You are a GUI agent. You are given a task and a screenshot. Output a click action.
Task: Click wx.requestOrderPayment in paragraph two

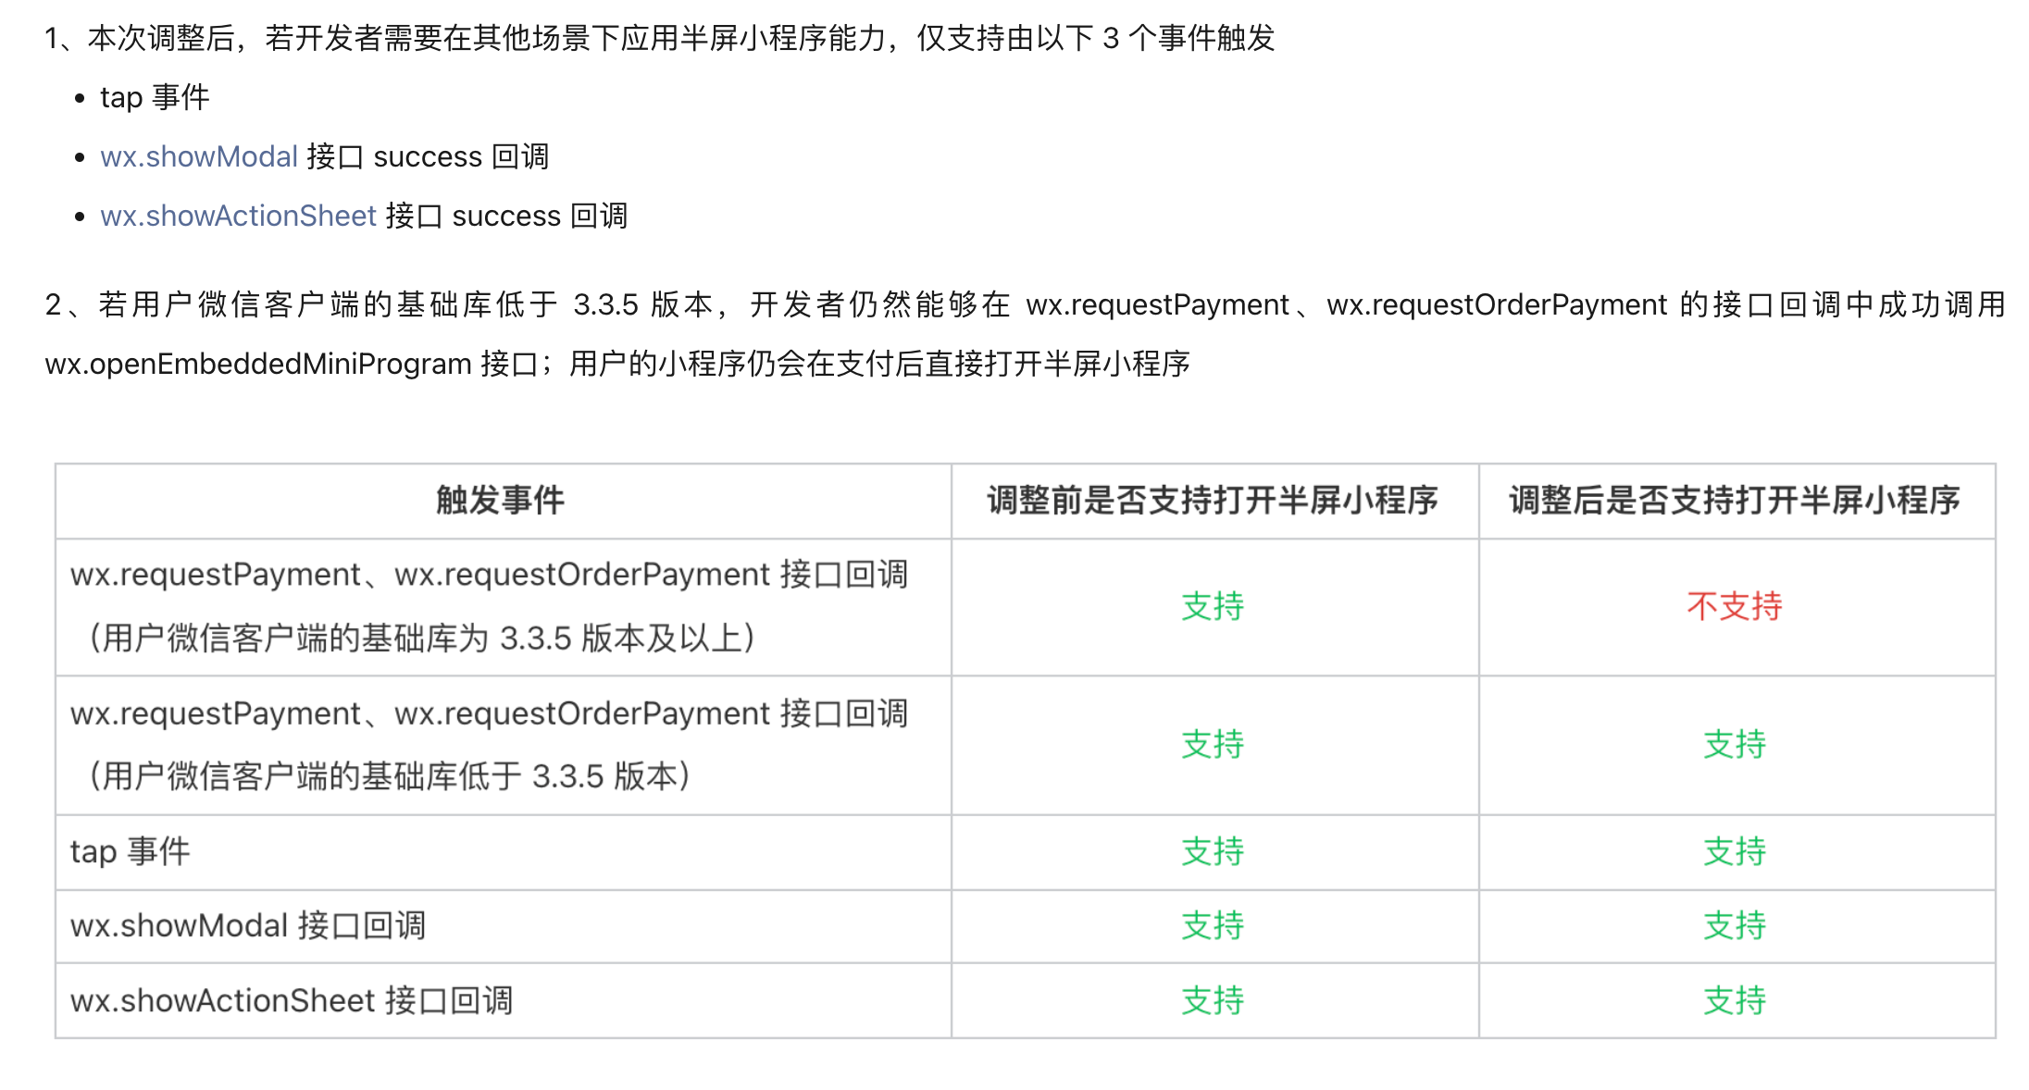pos(1496,304)
